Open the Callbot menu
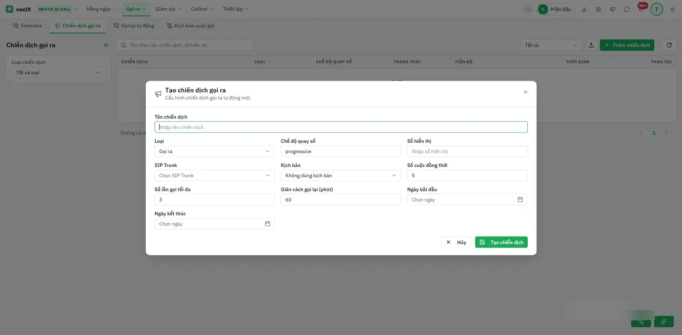 [202, 9]
